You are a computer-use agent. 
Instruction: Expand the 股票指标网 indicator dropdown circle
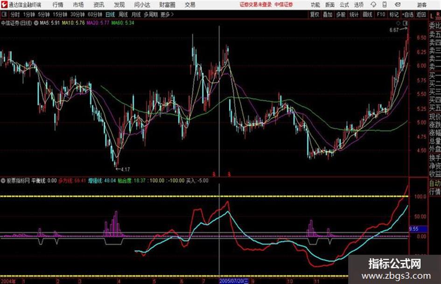tap(3, 180)
